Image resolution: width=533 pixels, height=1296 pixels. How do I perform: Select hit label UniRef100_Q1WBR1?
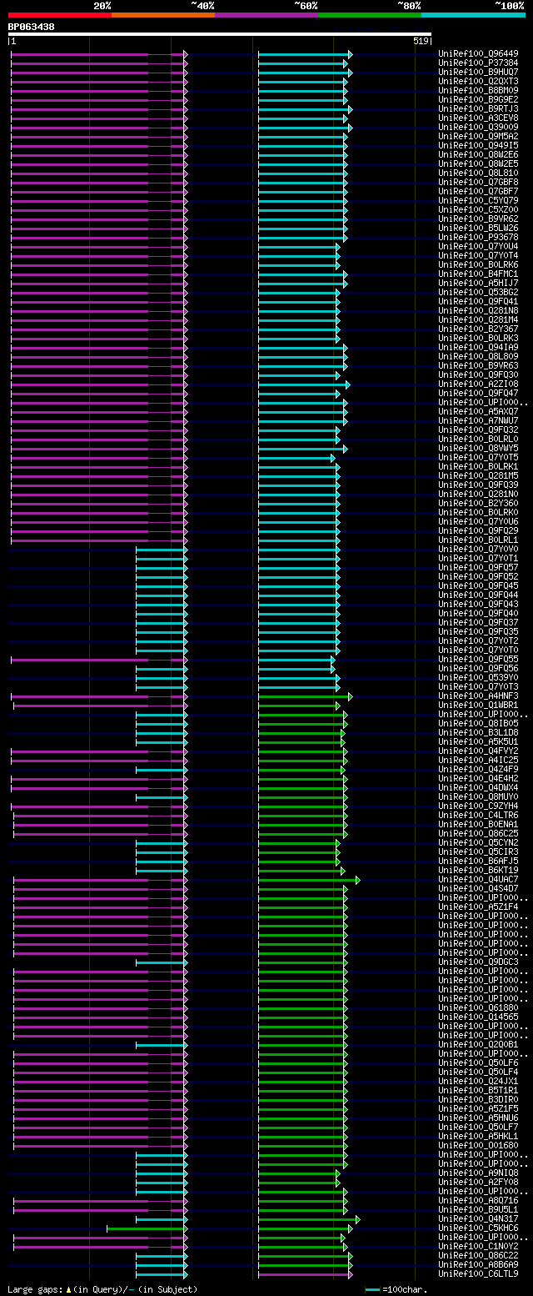pyautogui.click(x=478, y=706)
